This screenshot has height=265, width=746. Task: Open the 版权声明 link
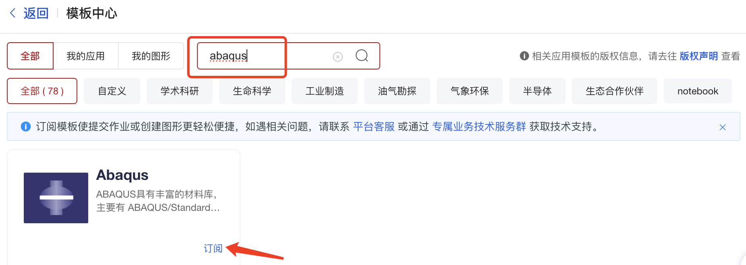[699, 56]
